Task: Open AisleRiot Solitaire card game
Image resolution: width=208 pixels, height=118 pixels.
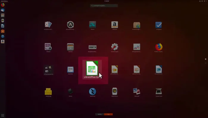Action: [x=48, y=26]
